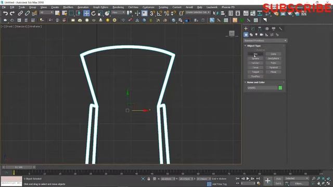Toggle Keyboard Shortcut Override
This screenshot has height=187, width=333.
(145, 14)
